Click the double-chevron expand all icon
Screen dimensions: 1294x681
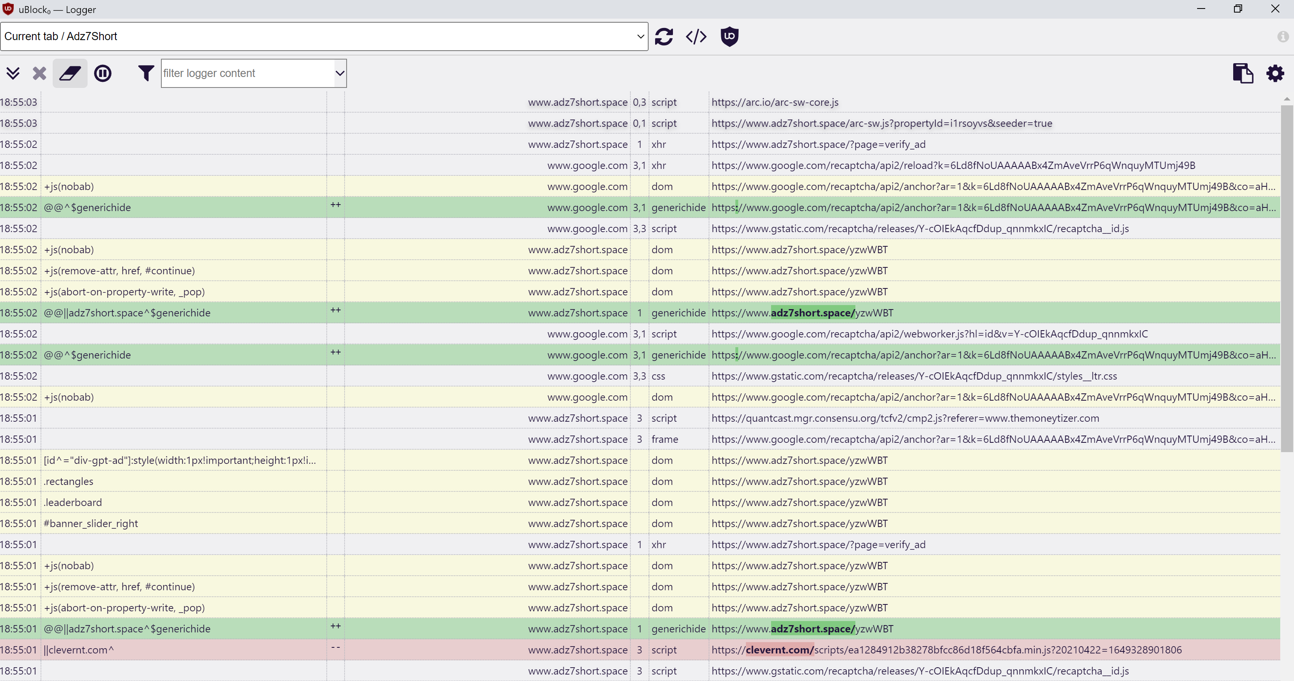click(x=13, y=73)
